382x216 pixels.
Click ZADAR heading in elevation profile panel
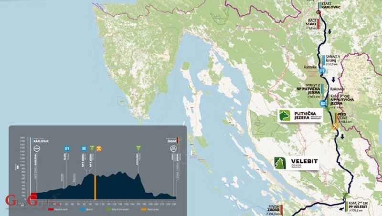pos(172,141)
